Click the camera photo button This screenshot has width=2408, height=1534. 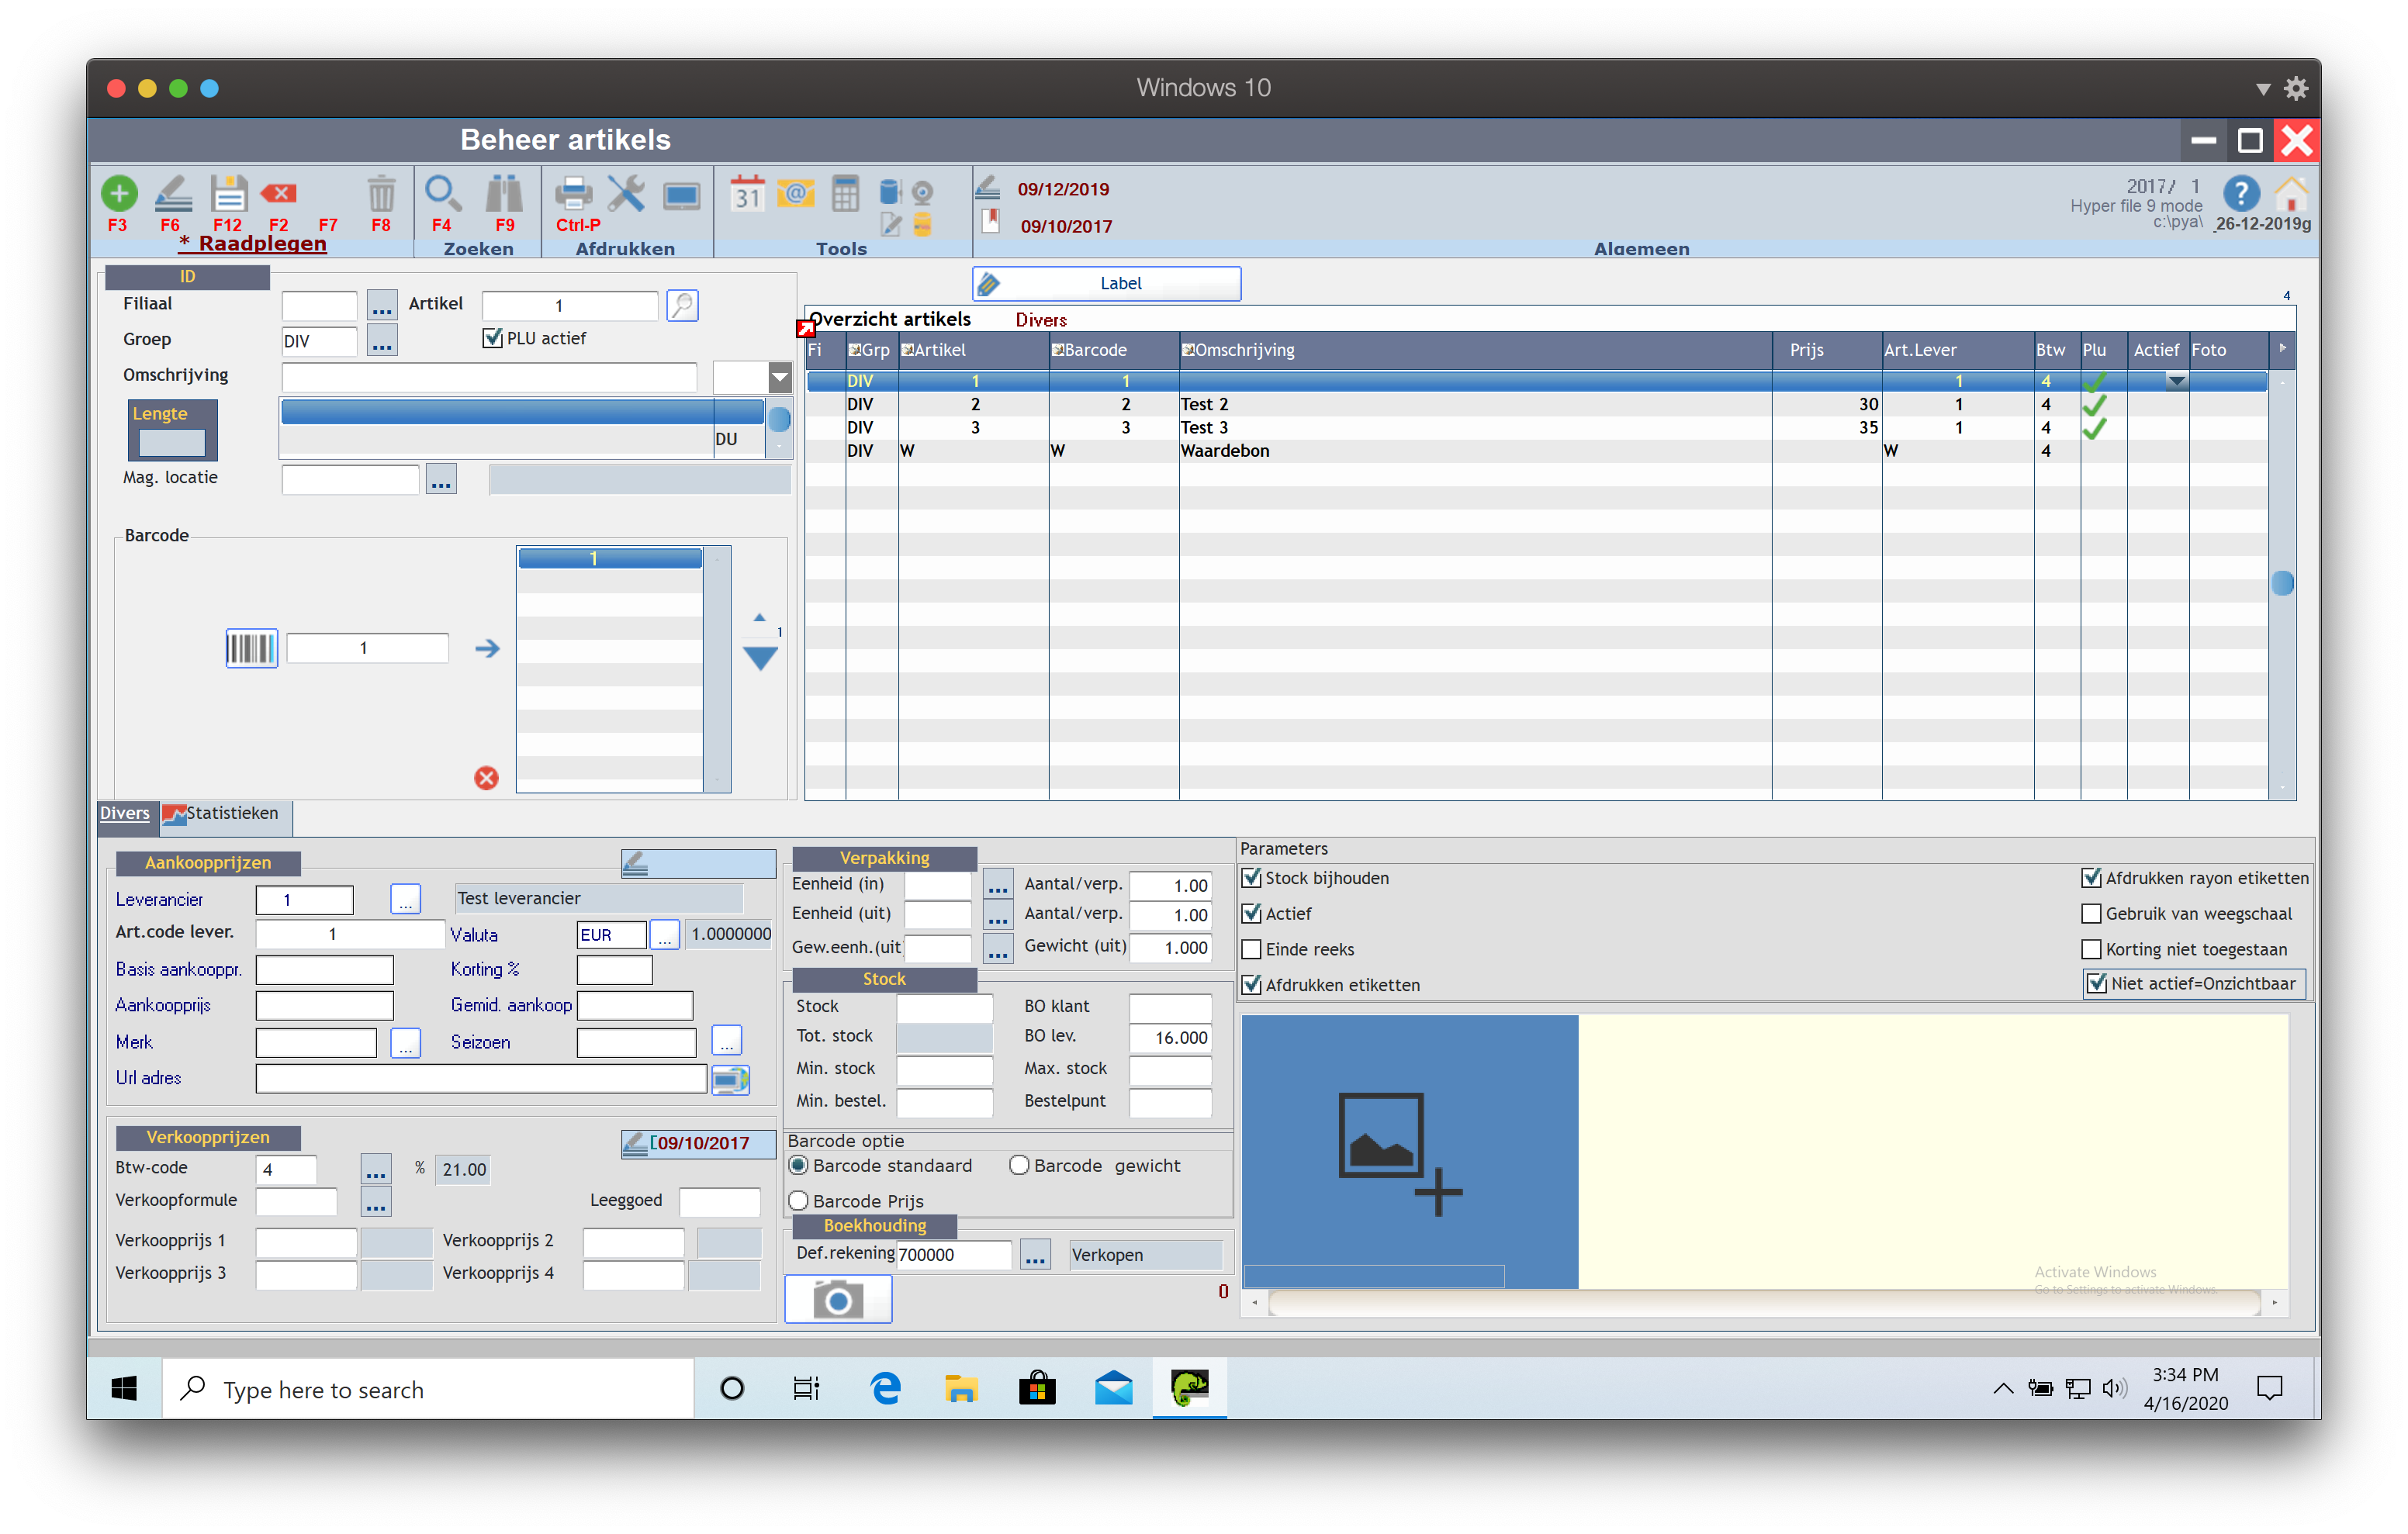(838, 1300)
